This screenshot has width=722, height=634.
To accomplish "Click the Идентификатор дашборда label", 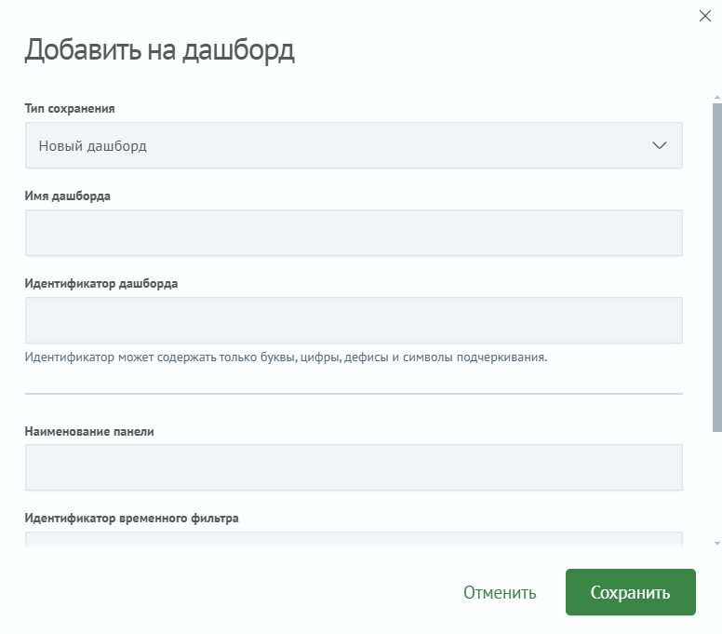I will coord(100,283).
